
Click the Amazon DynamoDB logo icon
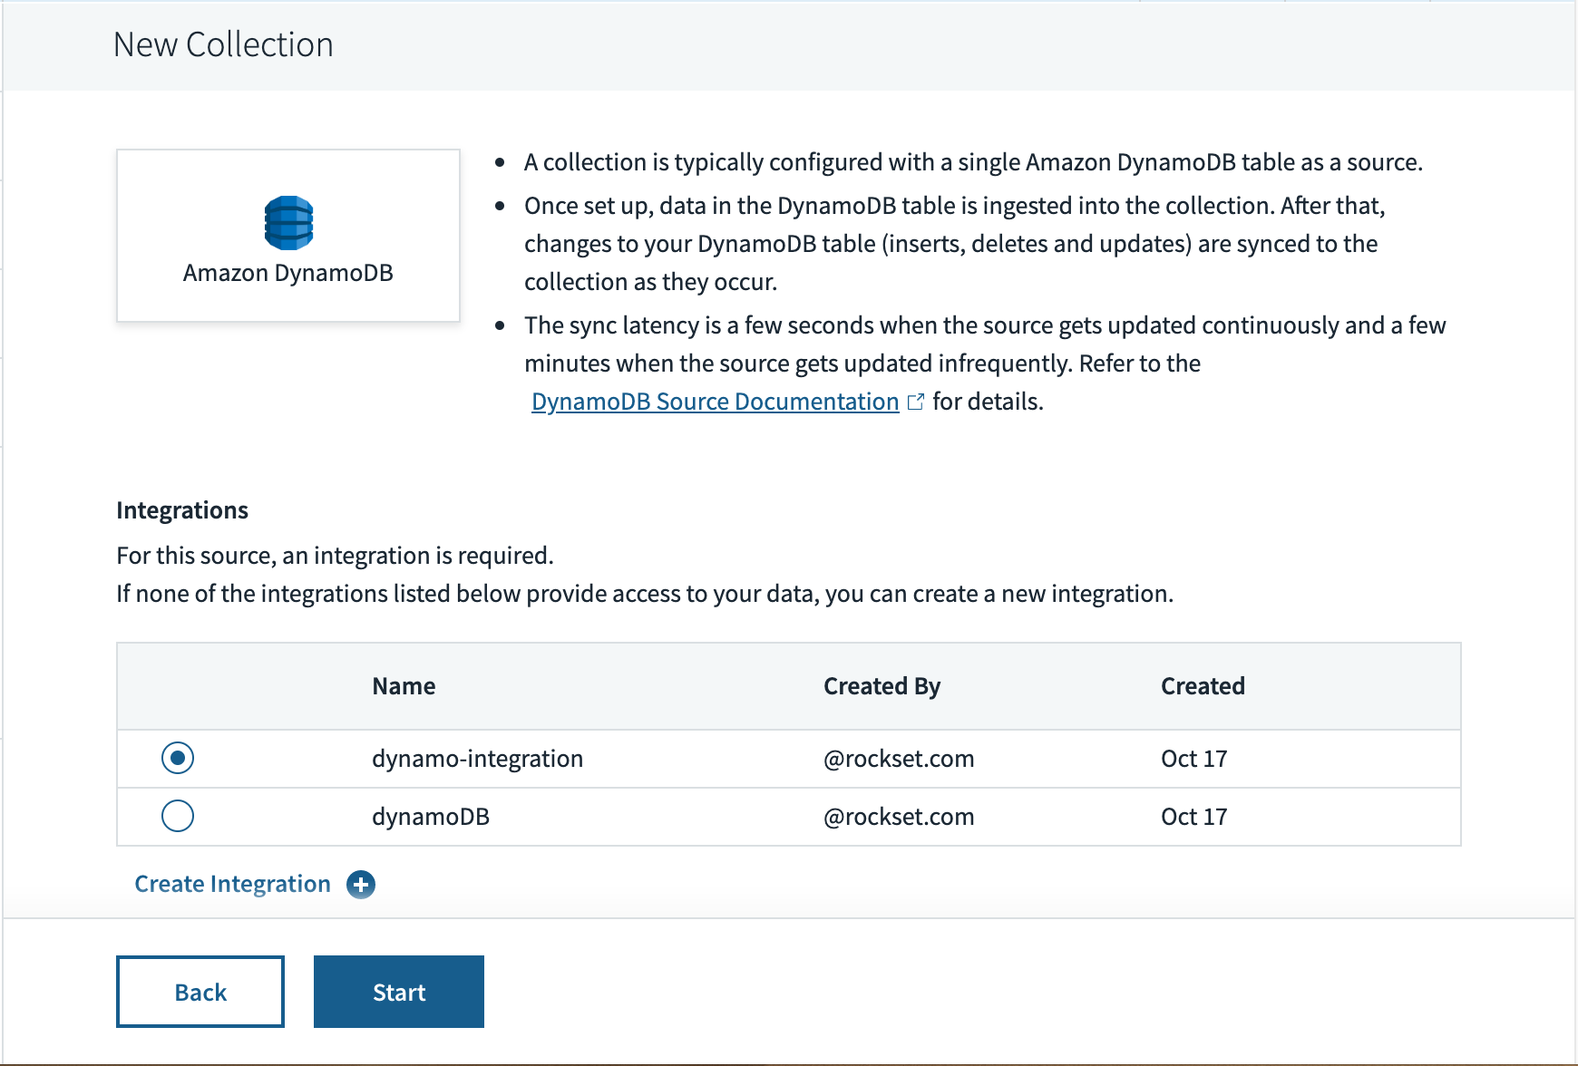pyautogui.click(x=288, y=222)
